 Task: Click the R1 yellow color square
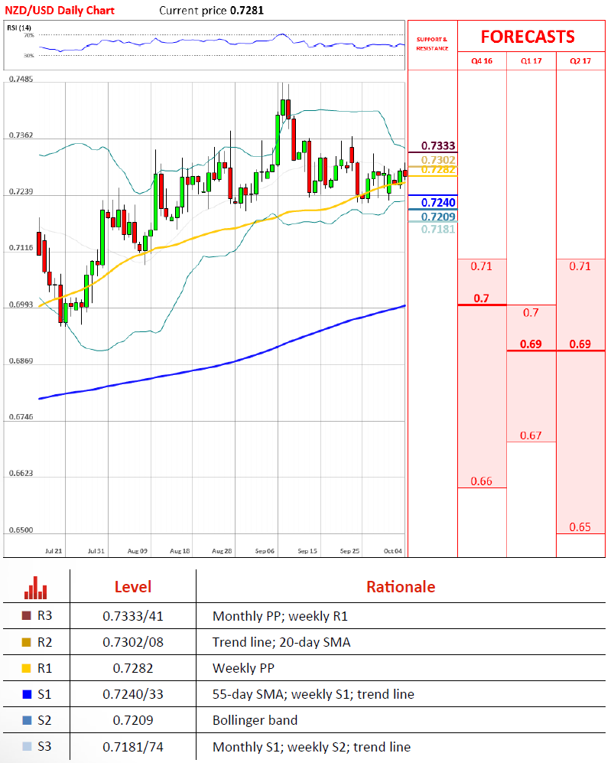click(x=27, y=668)
